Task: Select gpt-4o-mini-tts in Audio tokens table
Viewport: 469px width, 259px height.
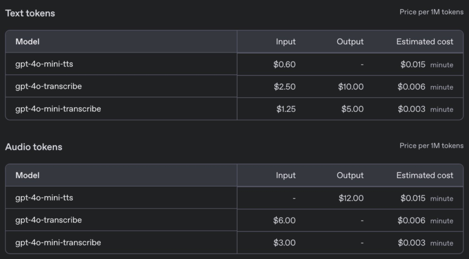Action: (44, 198)
